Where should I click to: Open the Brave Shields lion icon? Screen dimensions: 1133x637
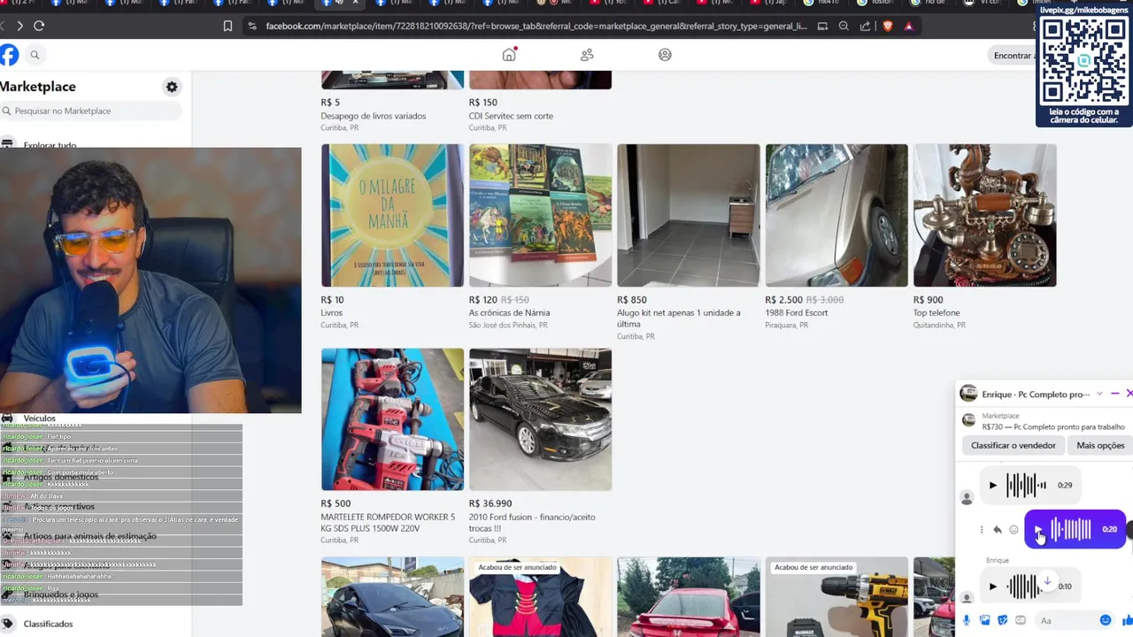point(888,27)
